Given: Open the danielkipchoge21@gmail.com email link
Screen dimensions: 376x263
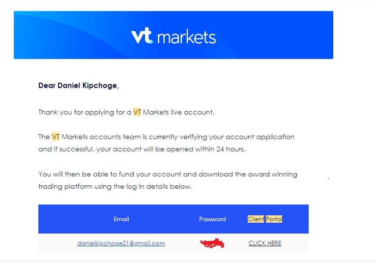Looking at the screenshot, I should (121, 243).
